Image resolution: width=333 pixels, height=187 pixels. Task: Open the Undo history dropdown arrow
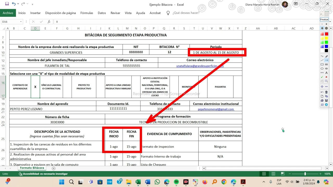click(18, 4)
